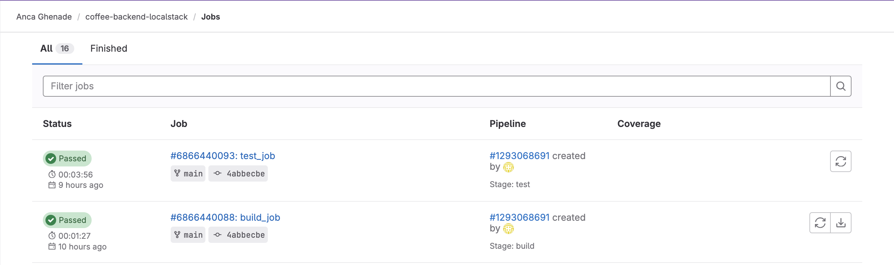Retry the test_job using the retry icon
The image size is (894, 265).
(x=840, y=161)
